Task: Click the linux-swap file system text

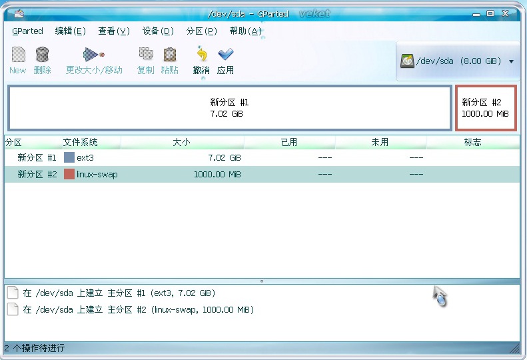Action: click(x=97, y=175)
